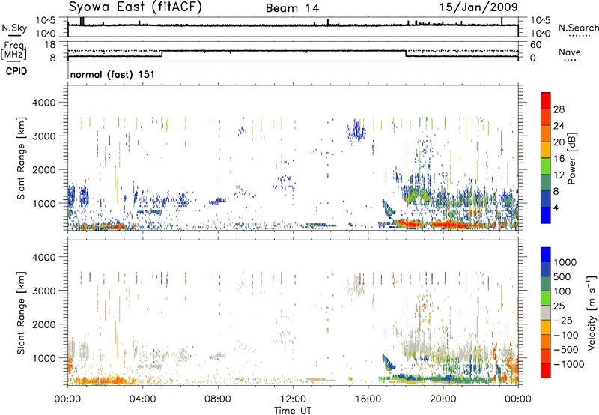Viewport: 599px width, 415px height.
Task: Click the 1000 tick on the power panel
Action: (x=43, y=203)
